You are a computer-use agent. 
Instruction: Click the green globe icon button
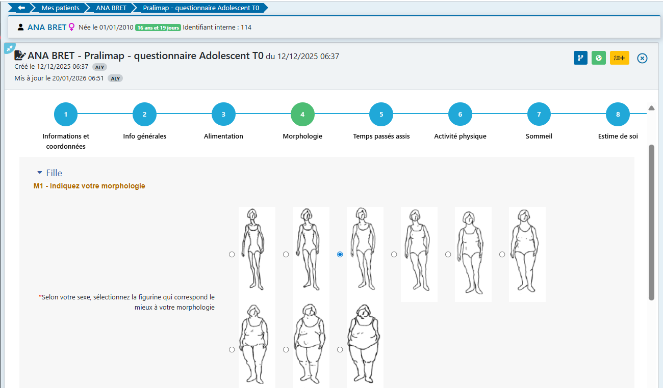point(599,58)
